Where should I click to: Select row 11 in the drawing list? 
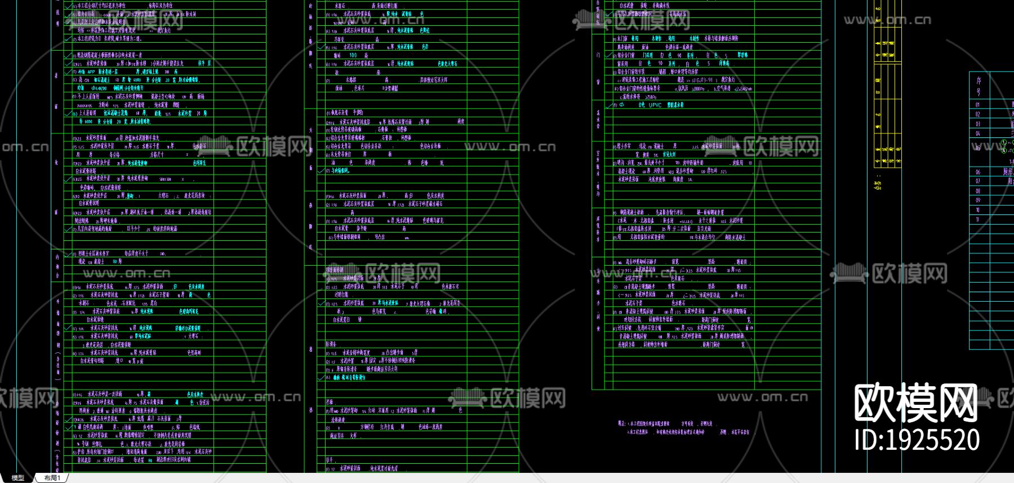tap(978, 220)
